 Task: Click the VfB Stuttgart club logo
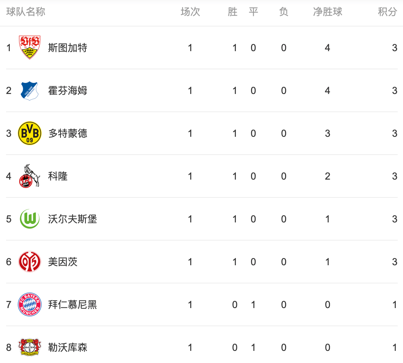pos(30,47)
